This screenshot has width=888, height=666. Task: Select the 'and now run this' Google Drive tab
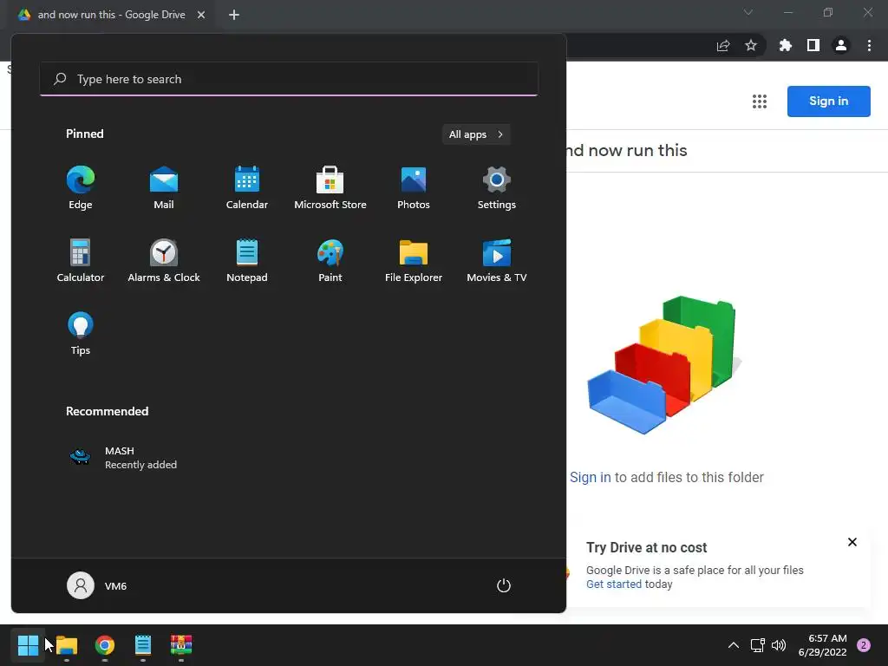click(112, 15)
